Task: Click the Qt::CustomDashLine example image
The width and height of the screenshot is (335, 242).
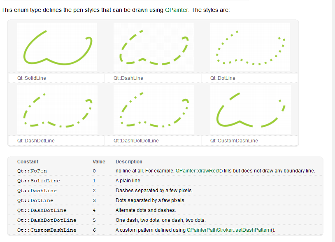Action: 251,109
